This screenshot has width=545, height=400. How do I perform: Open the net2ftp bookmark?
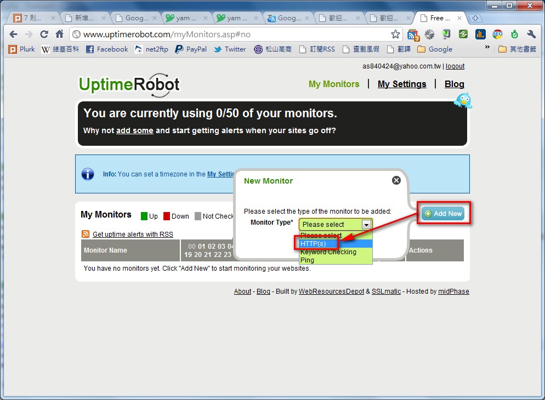151,49
